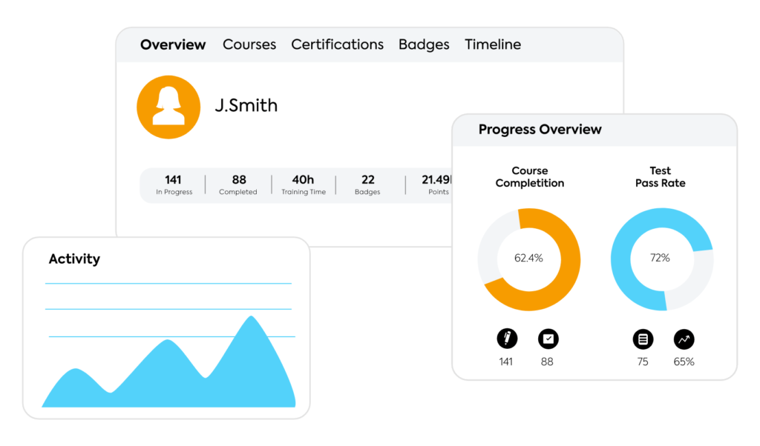This screenshot has width=760, height=446.
Task: Switch to the Courses tab
Action: [249, 44]
